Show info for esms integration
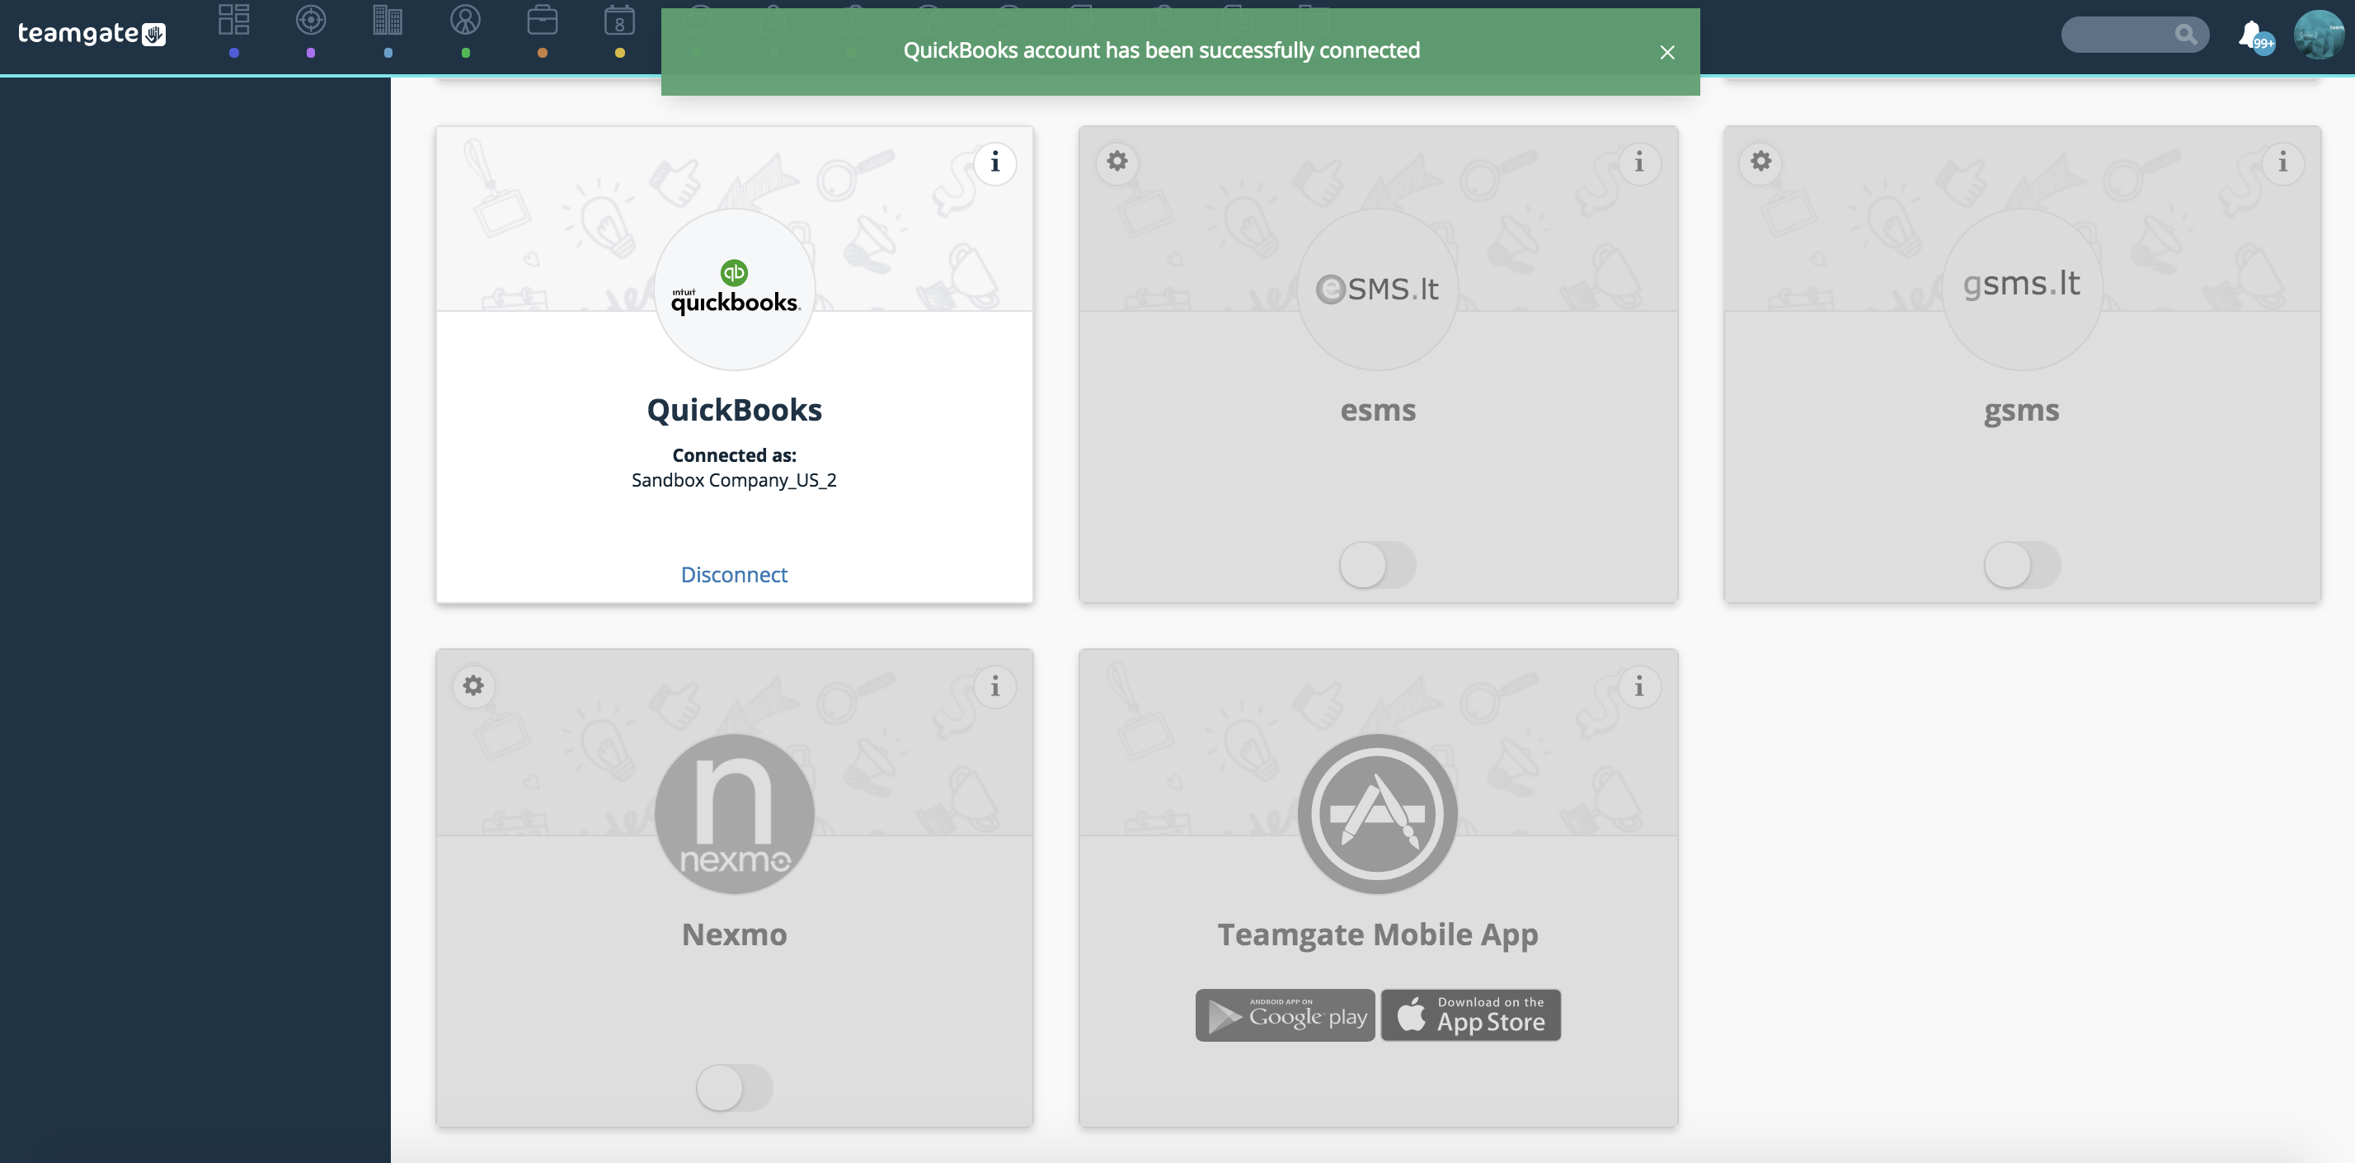This screenshot has width=2355, height=1163. [1638, 162]
